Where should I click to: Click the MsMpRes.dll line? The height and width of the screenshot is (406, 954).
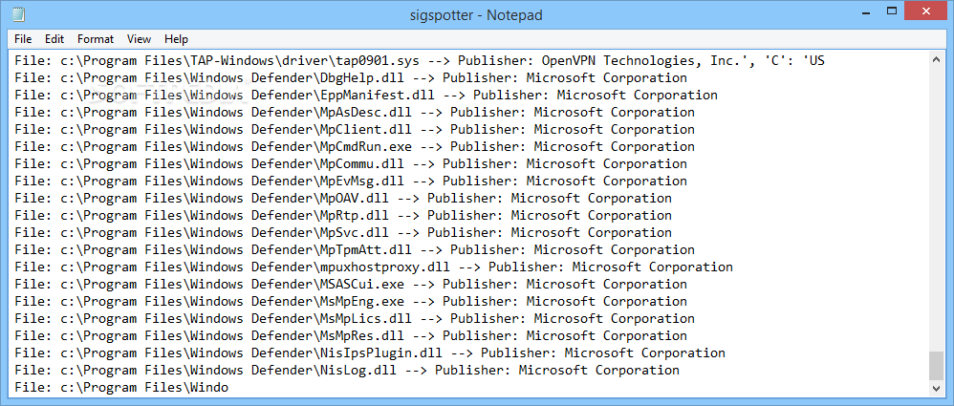coord(351,335)
